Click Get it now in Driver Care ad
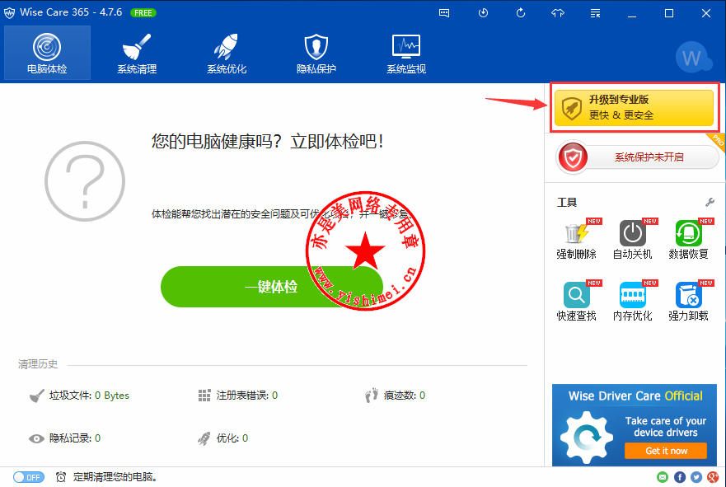 pos(666,451)
